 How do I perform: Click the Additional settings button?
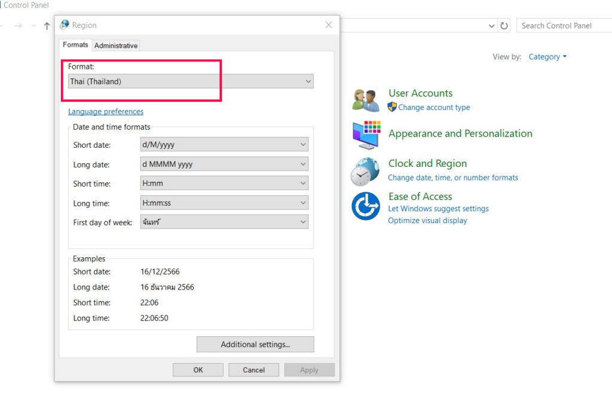(255, 344)
